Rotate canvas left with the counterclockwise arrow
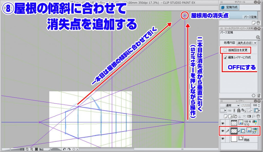 pyautogui.click(x=64, y=149)
